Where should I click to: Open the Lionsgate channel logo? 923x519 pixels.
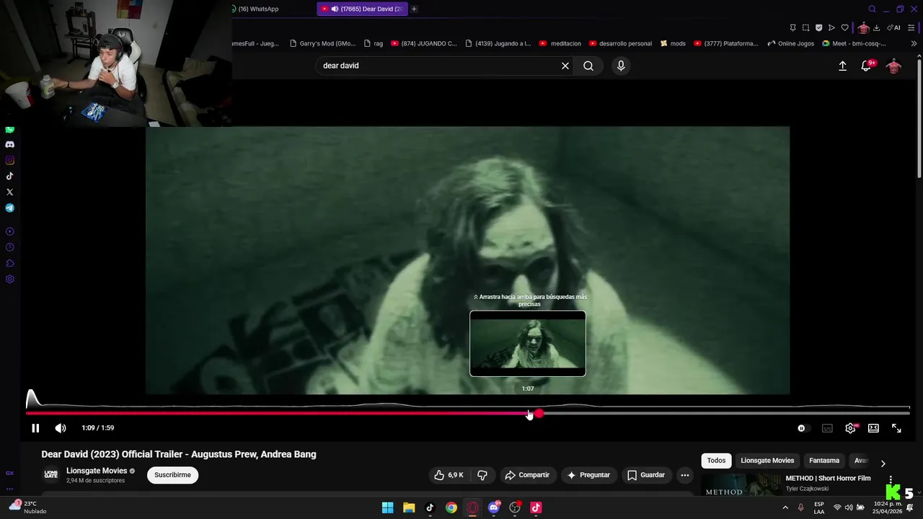50,474
